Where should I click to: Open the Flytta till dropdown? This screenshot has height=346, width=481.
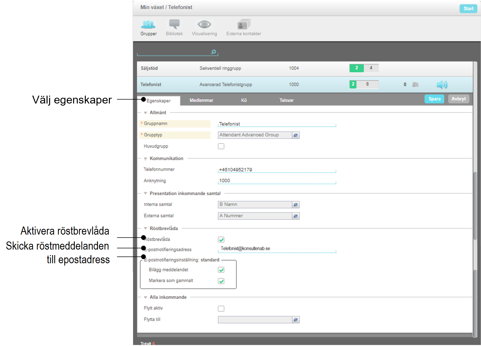click(x=259, y=320)
